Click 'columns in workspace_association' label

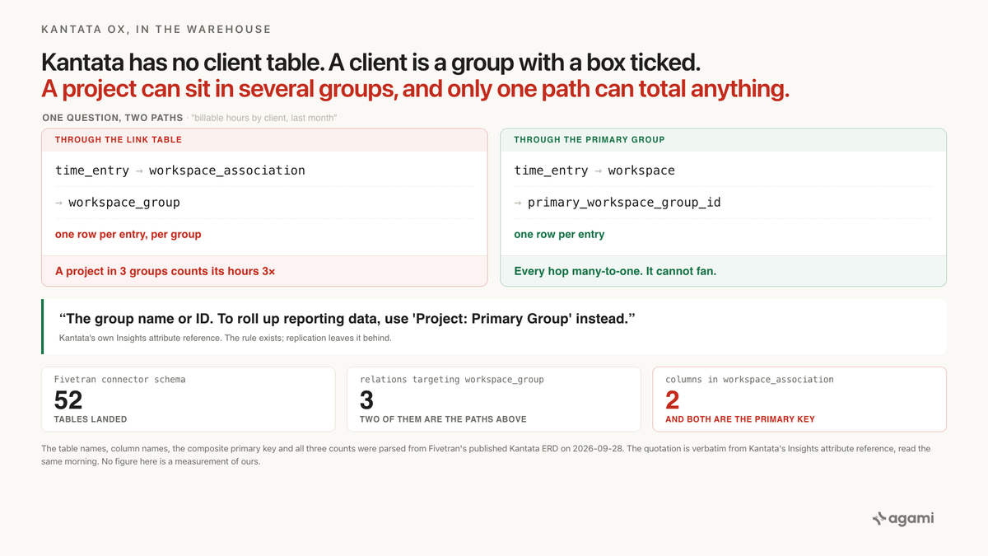coord(749,380)
